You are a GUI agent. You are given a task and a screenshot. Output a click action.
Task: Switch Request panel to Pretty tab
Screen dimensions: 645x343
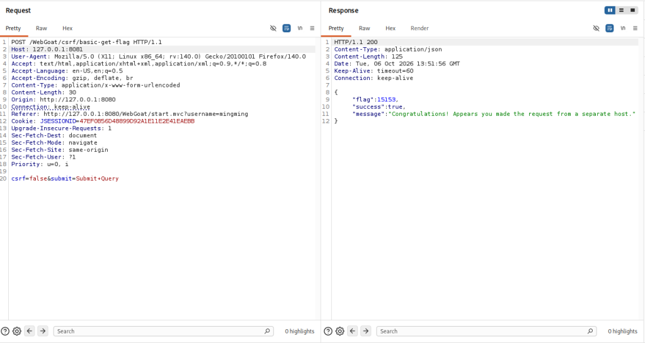(13, 28)
